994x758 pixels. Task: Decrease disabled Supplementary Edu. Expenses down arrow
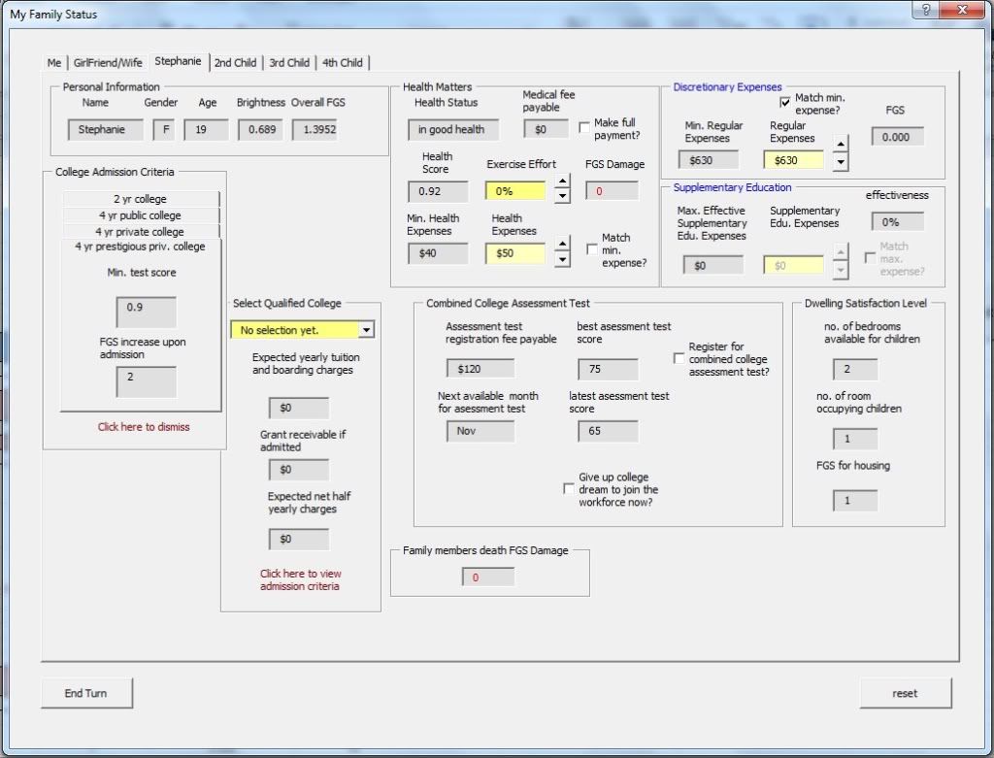[841, 270]
